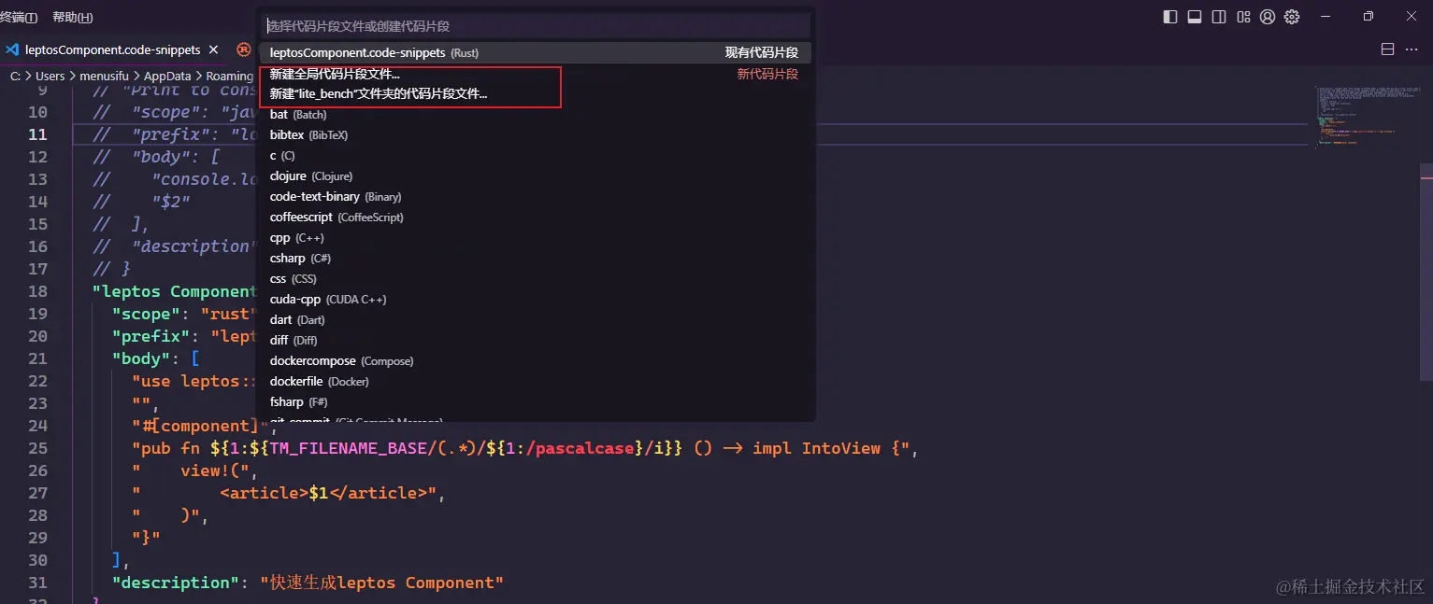Click the editor vertical scrollbar
Image resolution: width=1433 pixels, height=604 pixels.
point(1426,271)
